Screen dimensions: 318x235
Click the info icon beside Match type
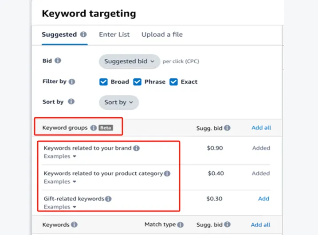coord(181,225)
